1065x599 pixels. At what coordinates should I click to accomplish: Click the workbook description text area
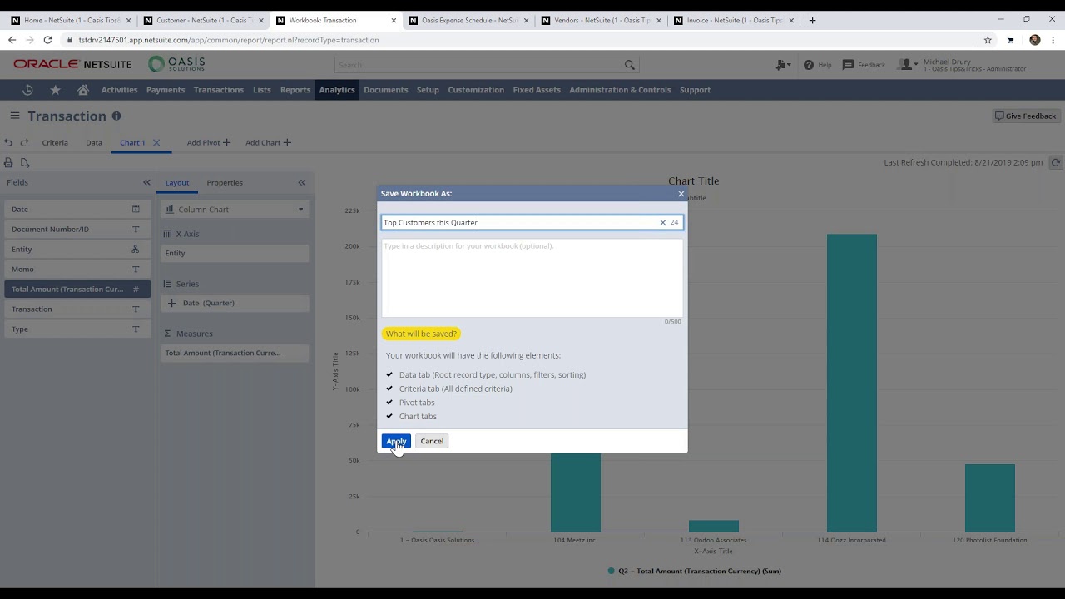coord(532,278)
